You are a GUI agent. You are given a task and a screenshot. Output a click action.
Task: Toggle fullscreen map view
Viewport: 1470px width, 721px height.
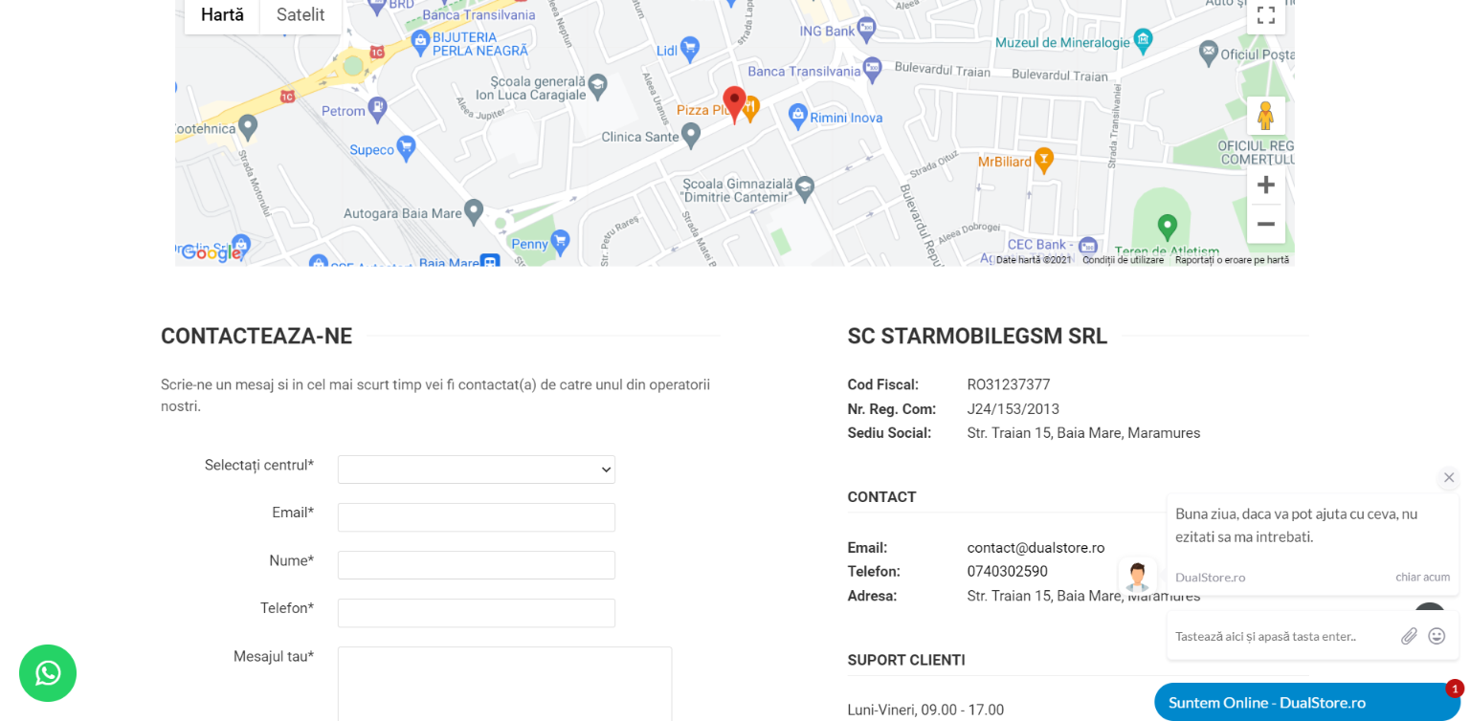tap(1265, 15)
